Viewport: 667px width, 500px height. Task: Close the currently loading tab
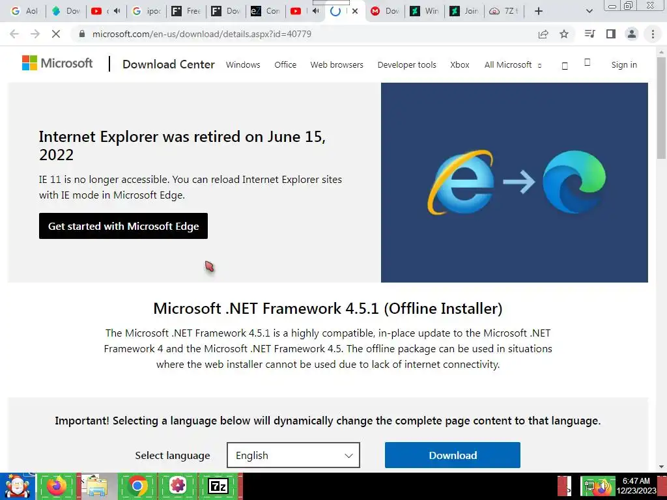355,12
